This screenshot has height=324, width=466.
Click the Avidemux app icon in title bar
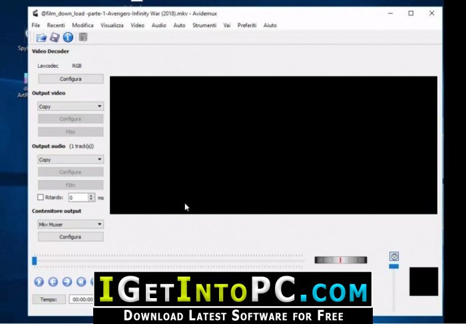[35, 13]
